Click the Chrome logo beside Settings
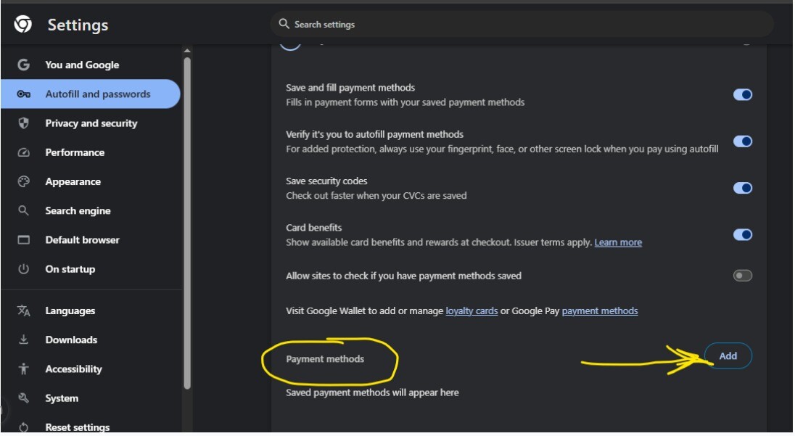 (x=22, y=24)
